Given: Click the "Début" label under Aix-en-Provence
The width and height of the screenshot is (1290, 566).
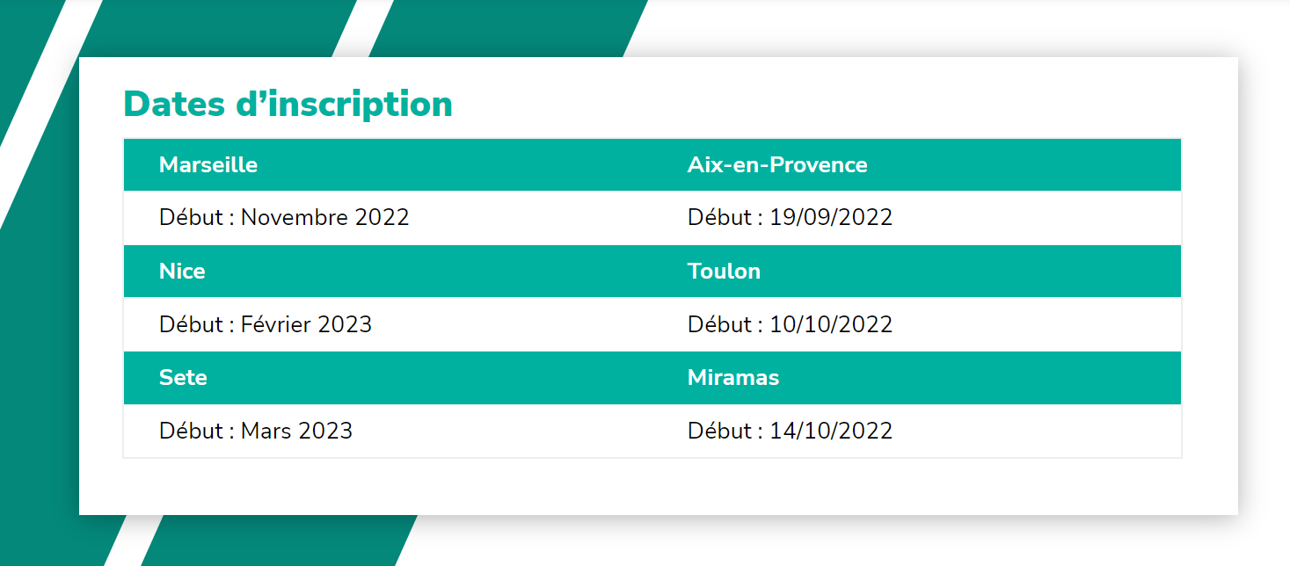Looking at the screenshot, I should [719, 218].
